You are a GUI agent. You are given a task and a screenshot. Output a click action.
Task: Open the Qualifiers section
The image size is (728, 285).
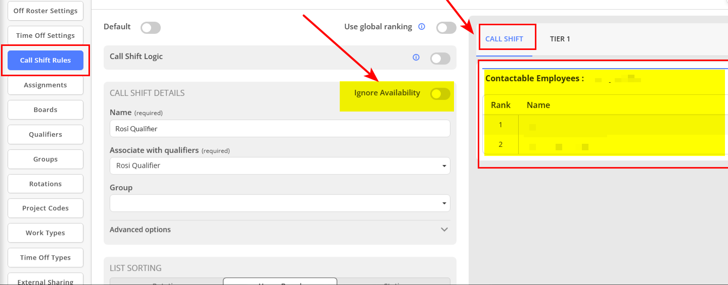[x=45, y=134]
